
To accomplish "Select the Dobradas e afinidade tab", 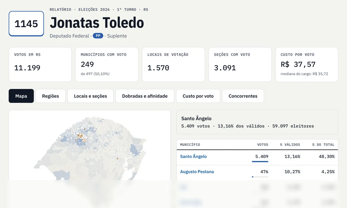I will 145,96.
